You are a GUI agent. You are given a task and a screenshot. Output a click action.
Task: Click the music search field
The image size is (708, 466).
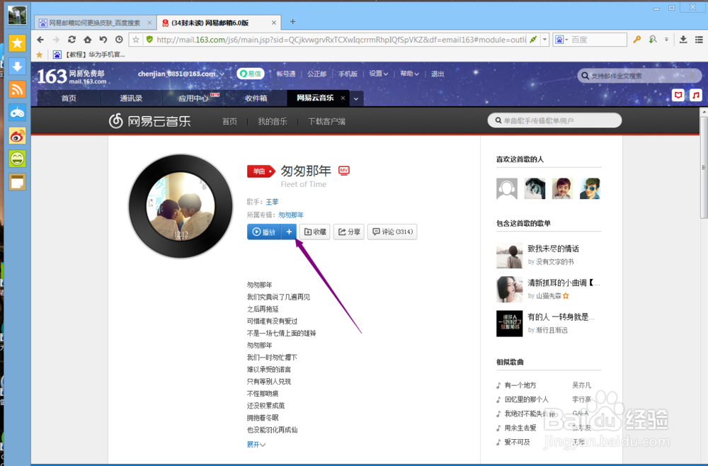554,120
